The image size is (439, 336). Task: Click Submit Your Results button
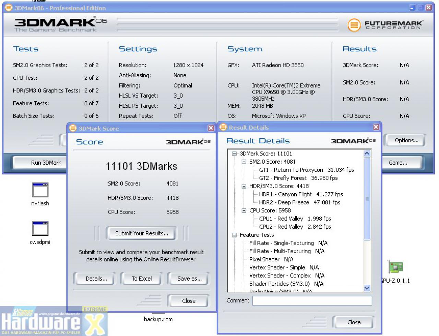coord(142,233)
